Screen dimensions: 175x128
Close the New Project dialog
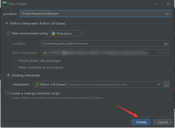pos(168,4)
